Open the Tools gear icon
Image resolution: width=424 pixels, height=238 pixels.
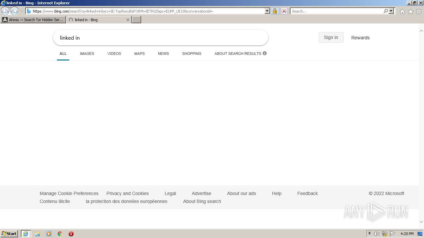[x=419, y=12]
